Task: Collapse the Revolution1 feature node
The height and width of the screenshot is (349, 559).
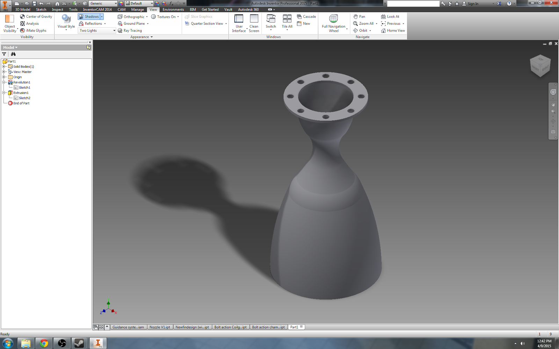Action: (x=4, y=82)
